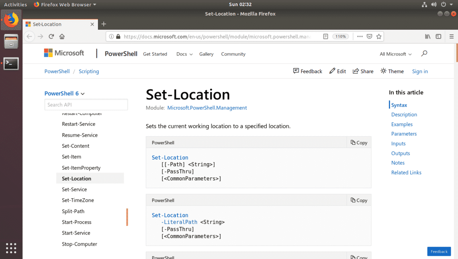Open the Firefox home page icon
The width and height of the screenshot is (458, 259).
coord(62,37)
